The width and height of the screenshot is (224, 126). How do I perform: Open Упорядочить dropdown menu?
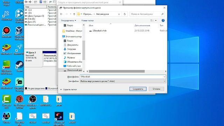[x=69, y=20]
